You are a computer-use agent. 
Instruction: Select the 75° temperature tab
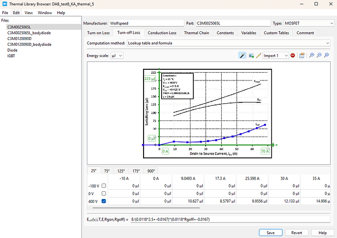[107, 171]
